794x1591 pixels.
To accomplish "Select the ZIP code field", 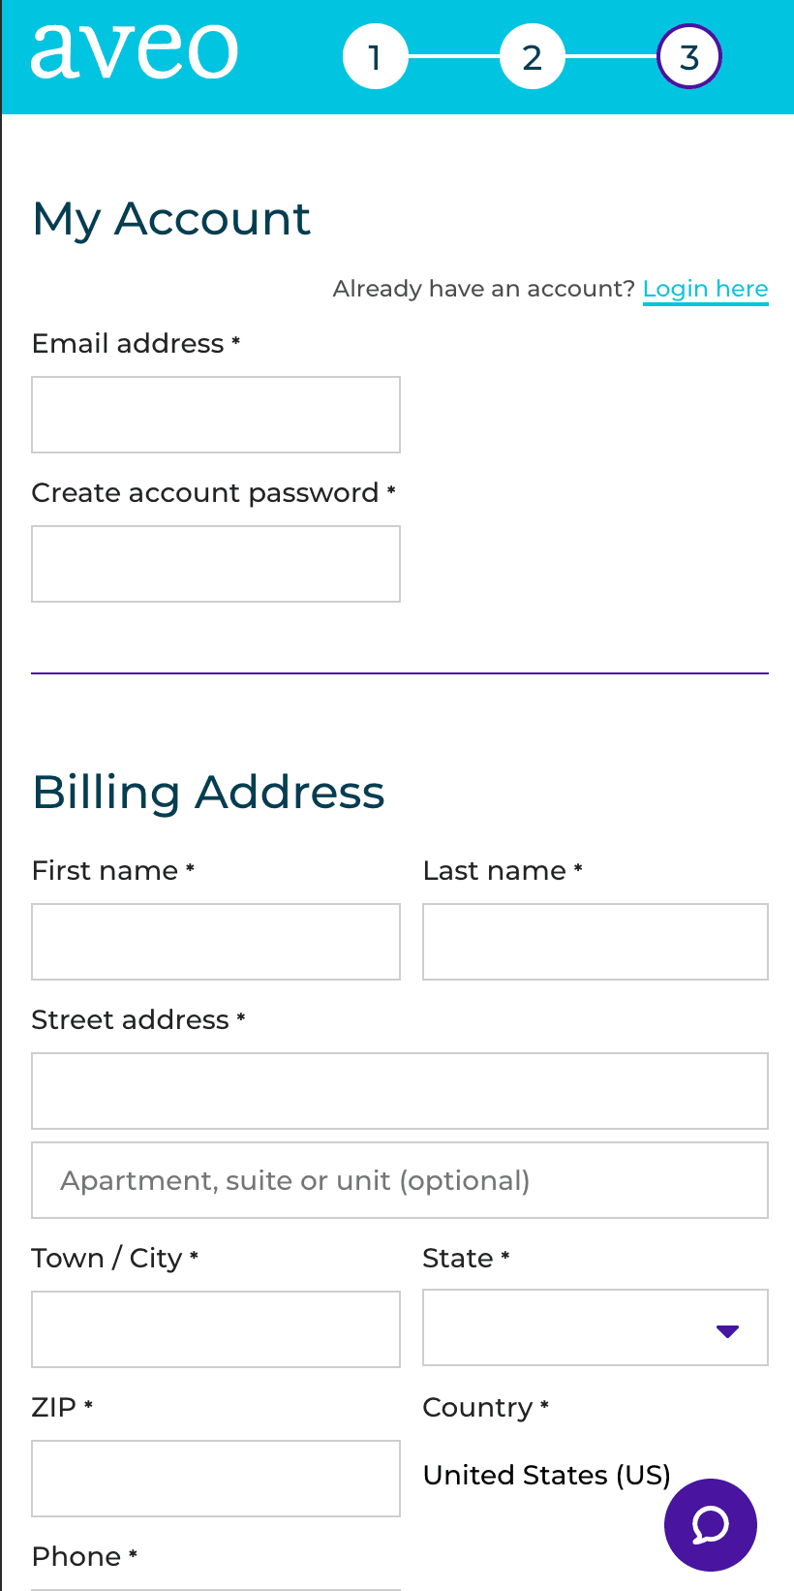I will point(216,1479).
